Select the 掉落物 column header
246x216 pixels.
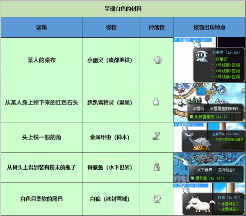pos(157,27)
